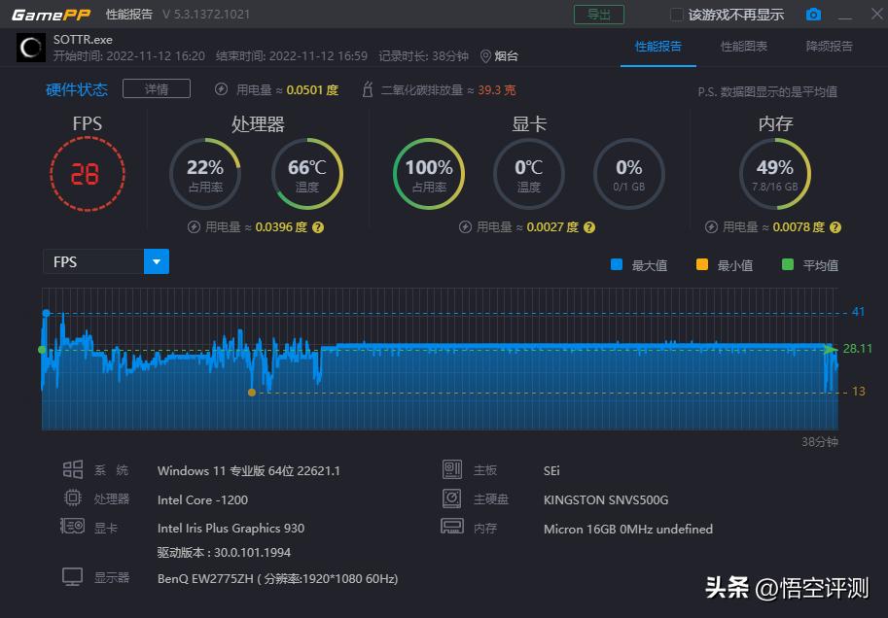Screen dimensions: 888x618
Task: Click the 处理器 CPU chip icon
Action: (x=72, y=498)
